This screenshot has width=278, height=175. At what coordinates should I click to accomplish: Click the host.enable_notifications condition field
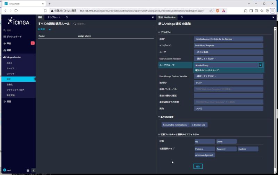point(175,125)
